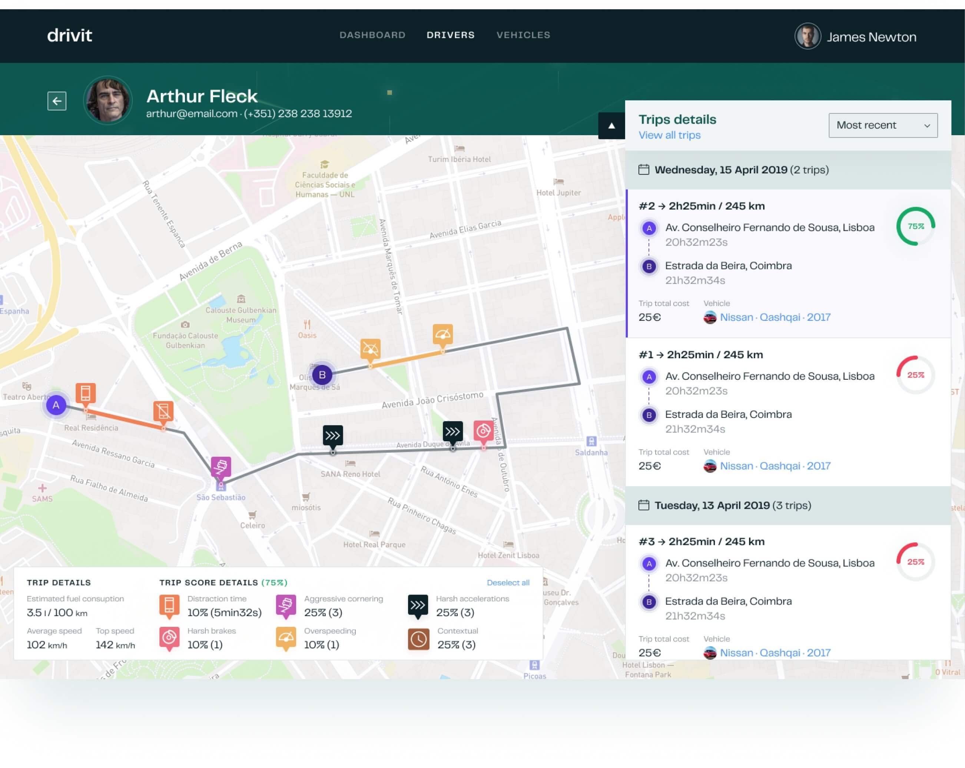Viewport: 965px width, 768px height.
Task: Click the harsh brake marker on map
Action: coord(483,430)
